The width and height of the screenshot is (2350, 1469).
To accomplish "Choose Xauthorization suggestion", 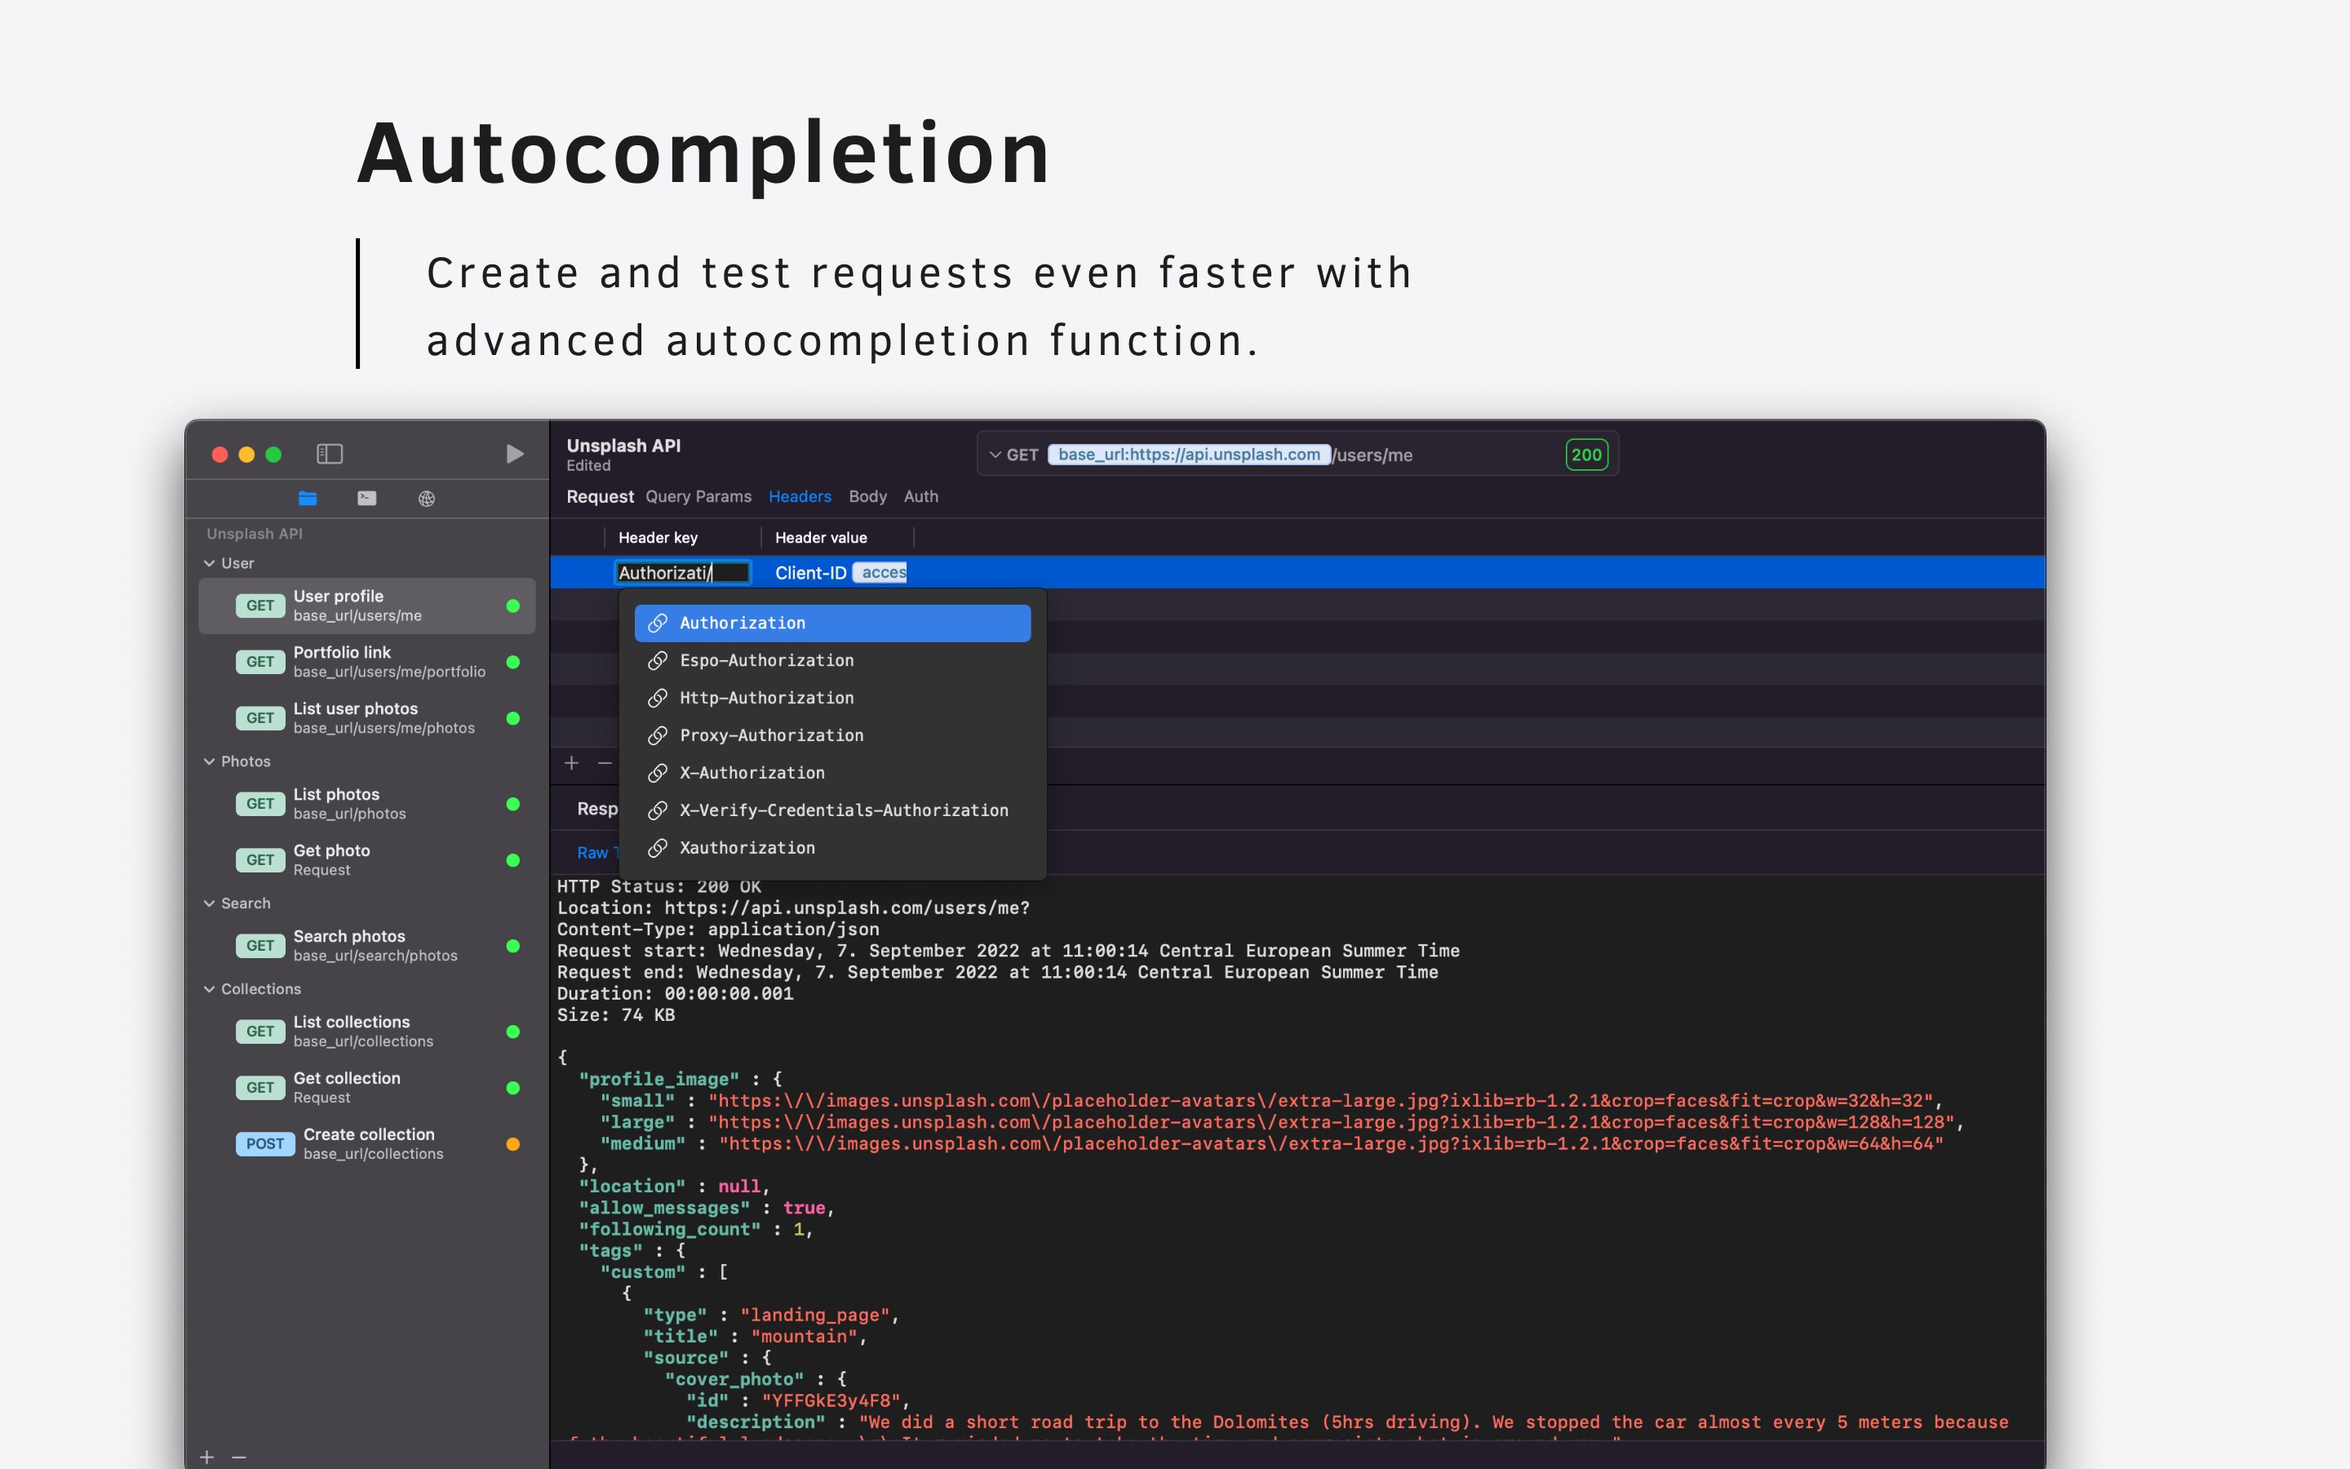I will (832, 848).
